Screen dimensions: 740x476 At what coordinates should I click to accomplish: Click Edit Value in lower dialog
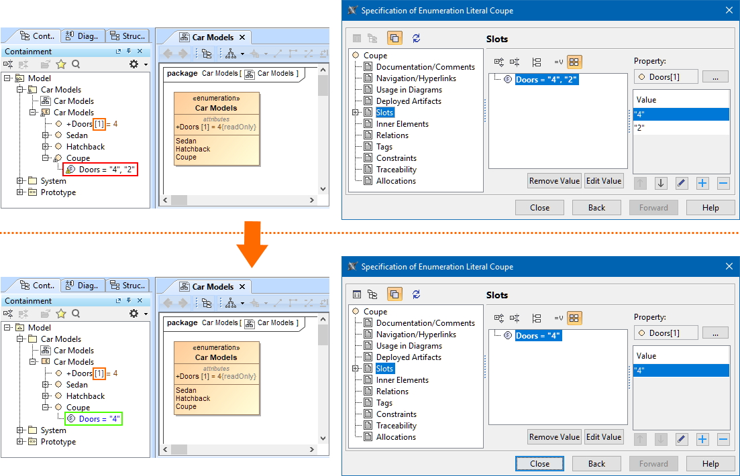coord(604,437)
